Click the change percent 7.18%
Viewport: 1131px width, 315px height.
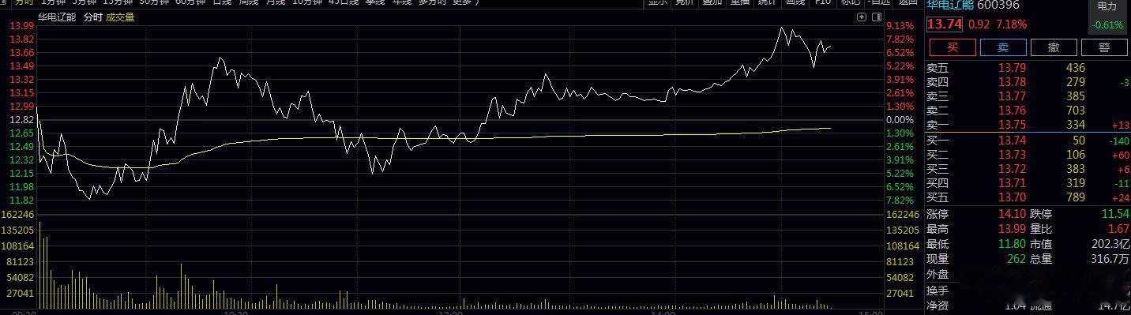(1011, 24)
